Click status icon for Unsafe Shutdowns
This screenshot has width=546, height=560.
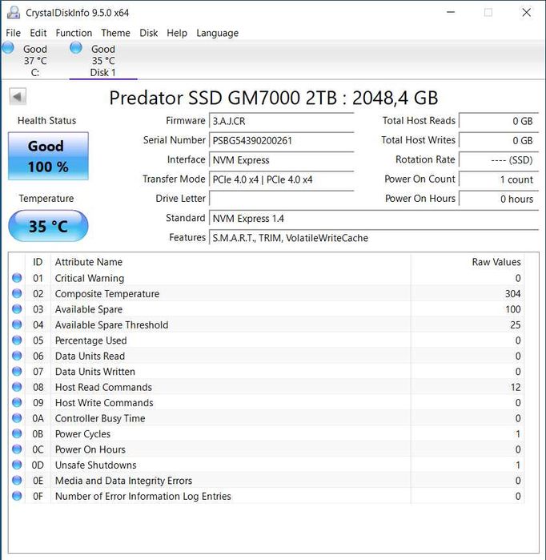17,465
